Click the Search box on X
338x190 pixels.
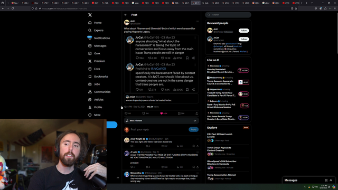228,15
